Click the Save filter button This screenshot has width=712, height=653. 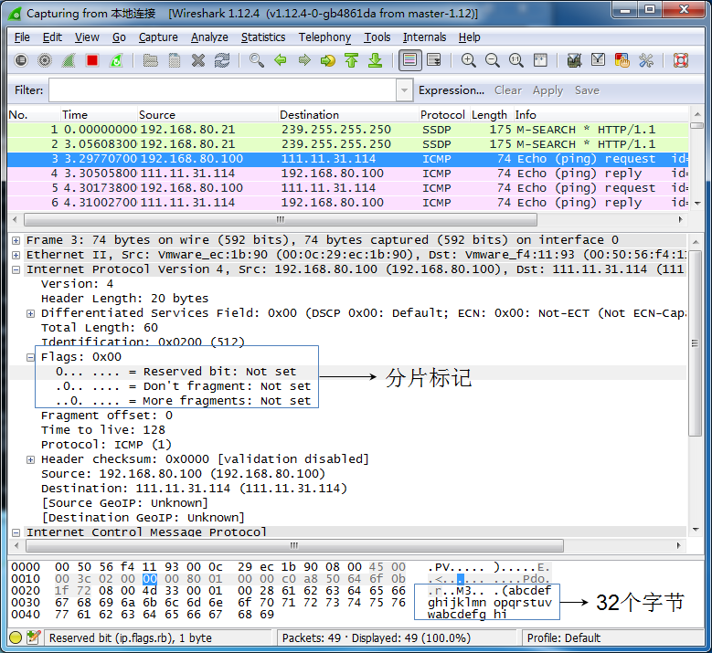tap(587, 90)
